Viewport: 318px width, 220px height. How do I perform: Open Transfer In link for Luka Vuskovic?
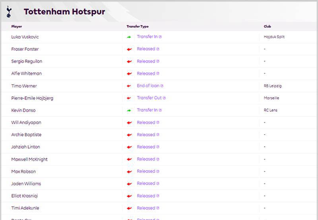click(147, 37)
